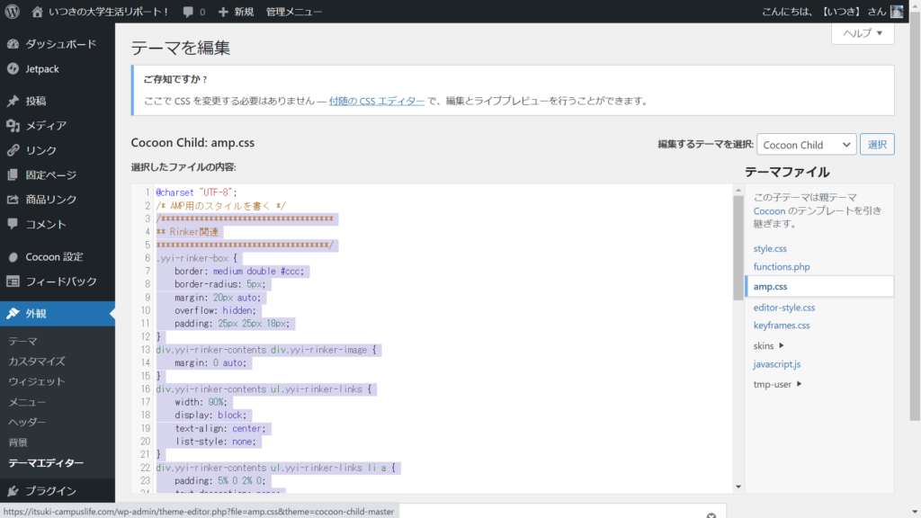This screenshot has height=518, width=921.
Task: Expand the tmp-user folder in theme files
Action: click(x=777, y=384)
